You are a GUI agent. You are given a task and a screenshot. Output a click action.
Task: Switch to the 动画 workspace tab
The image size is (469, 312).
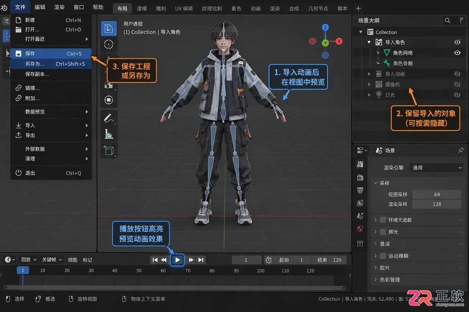point(256,8)
